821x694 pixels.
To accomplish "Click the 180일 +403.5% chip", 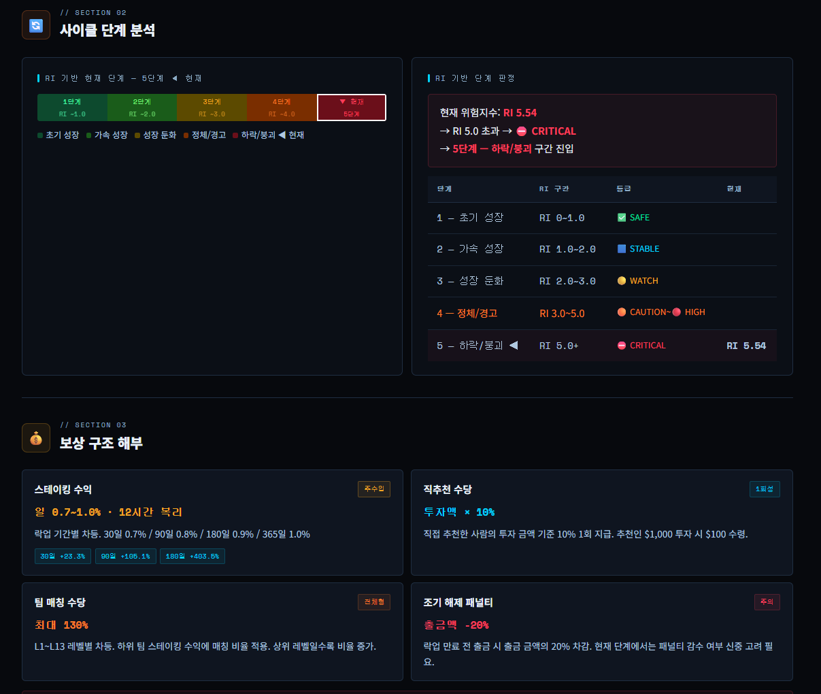I will coord(192,557).
